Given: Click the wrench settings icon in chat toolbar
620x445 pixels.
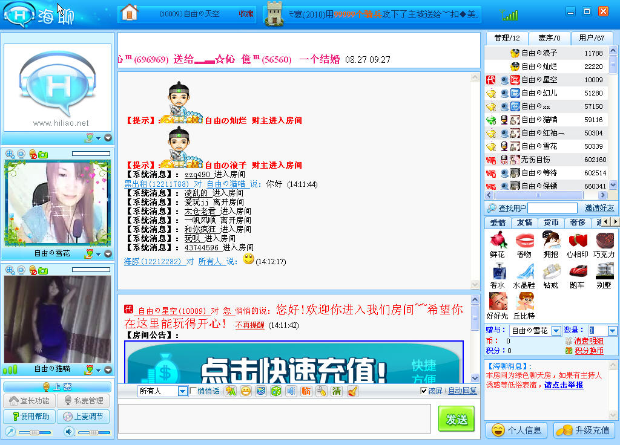Looking at the screenshot, I should [321, 391].
